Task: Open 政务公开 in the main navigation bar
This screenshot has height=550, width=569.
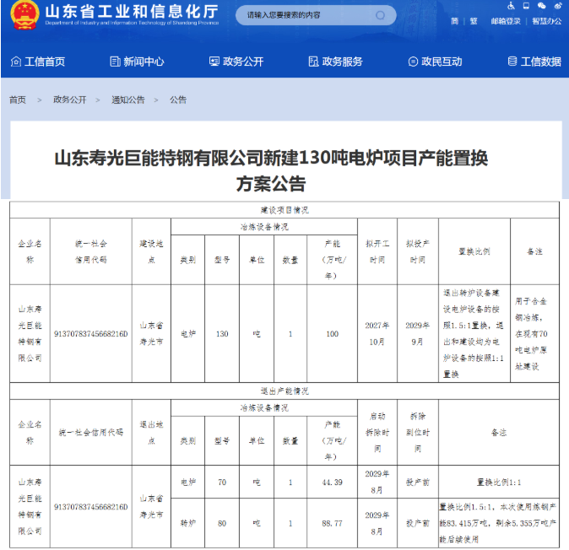Action: [236, 62]
